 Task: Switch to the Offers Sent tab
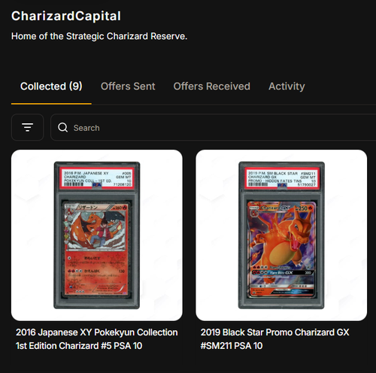pyautogui.click(x=128, y=86)
